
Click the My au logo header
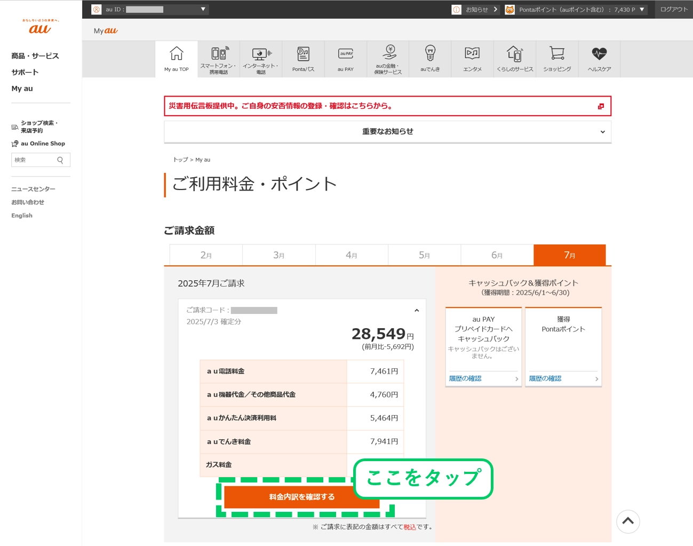(x=106, y=30)
